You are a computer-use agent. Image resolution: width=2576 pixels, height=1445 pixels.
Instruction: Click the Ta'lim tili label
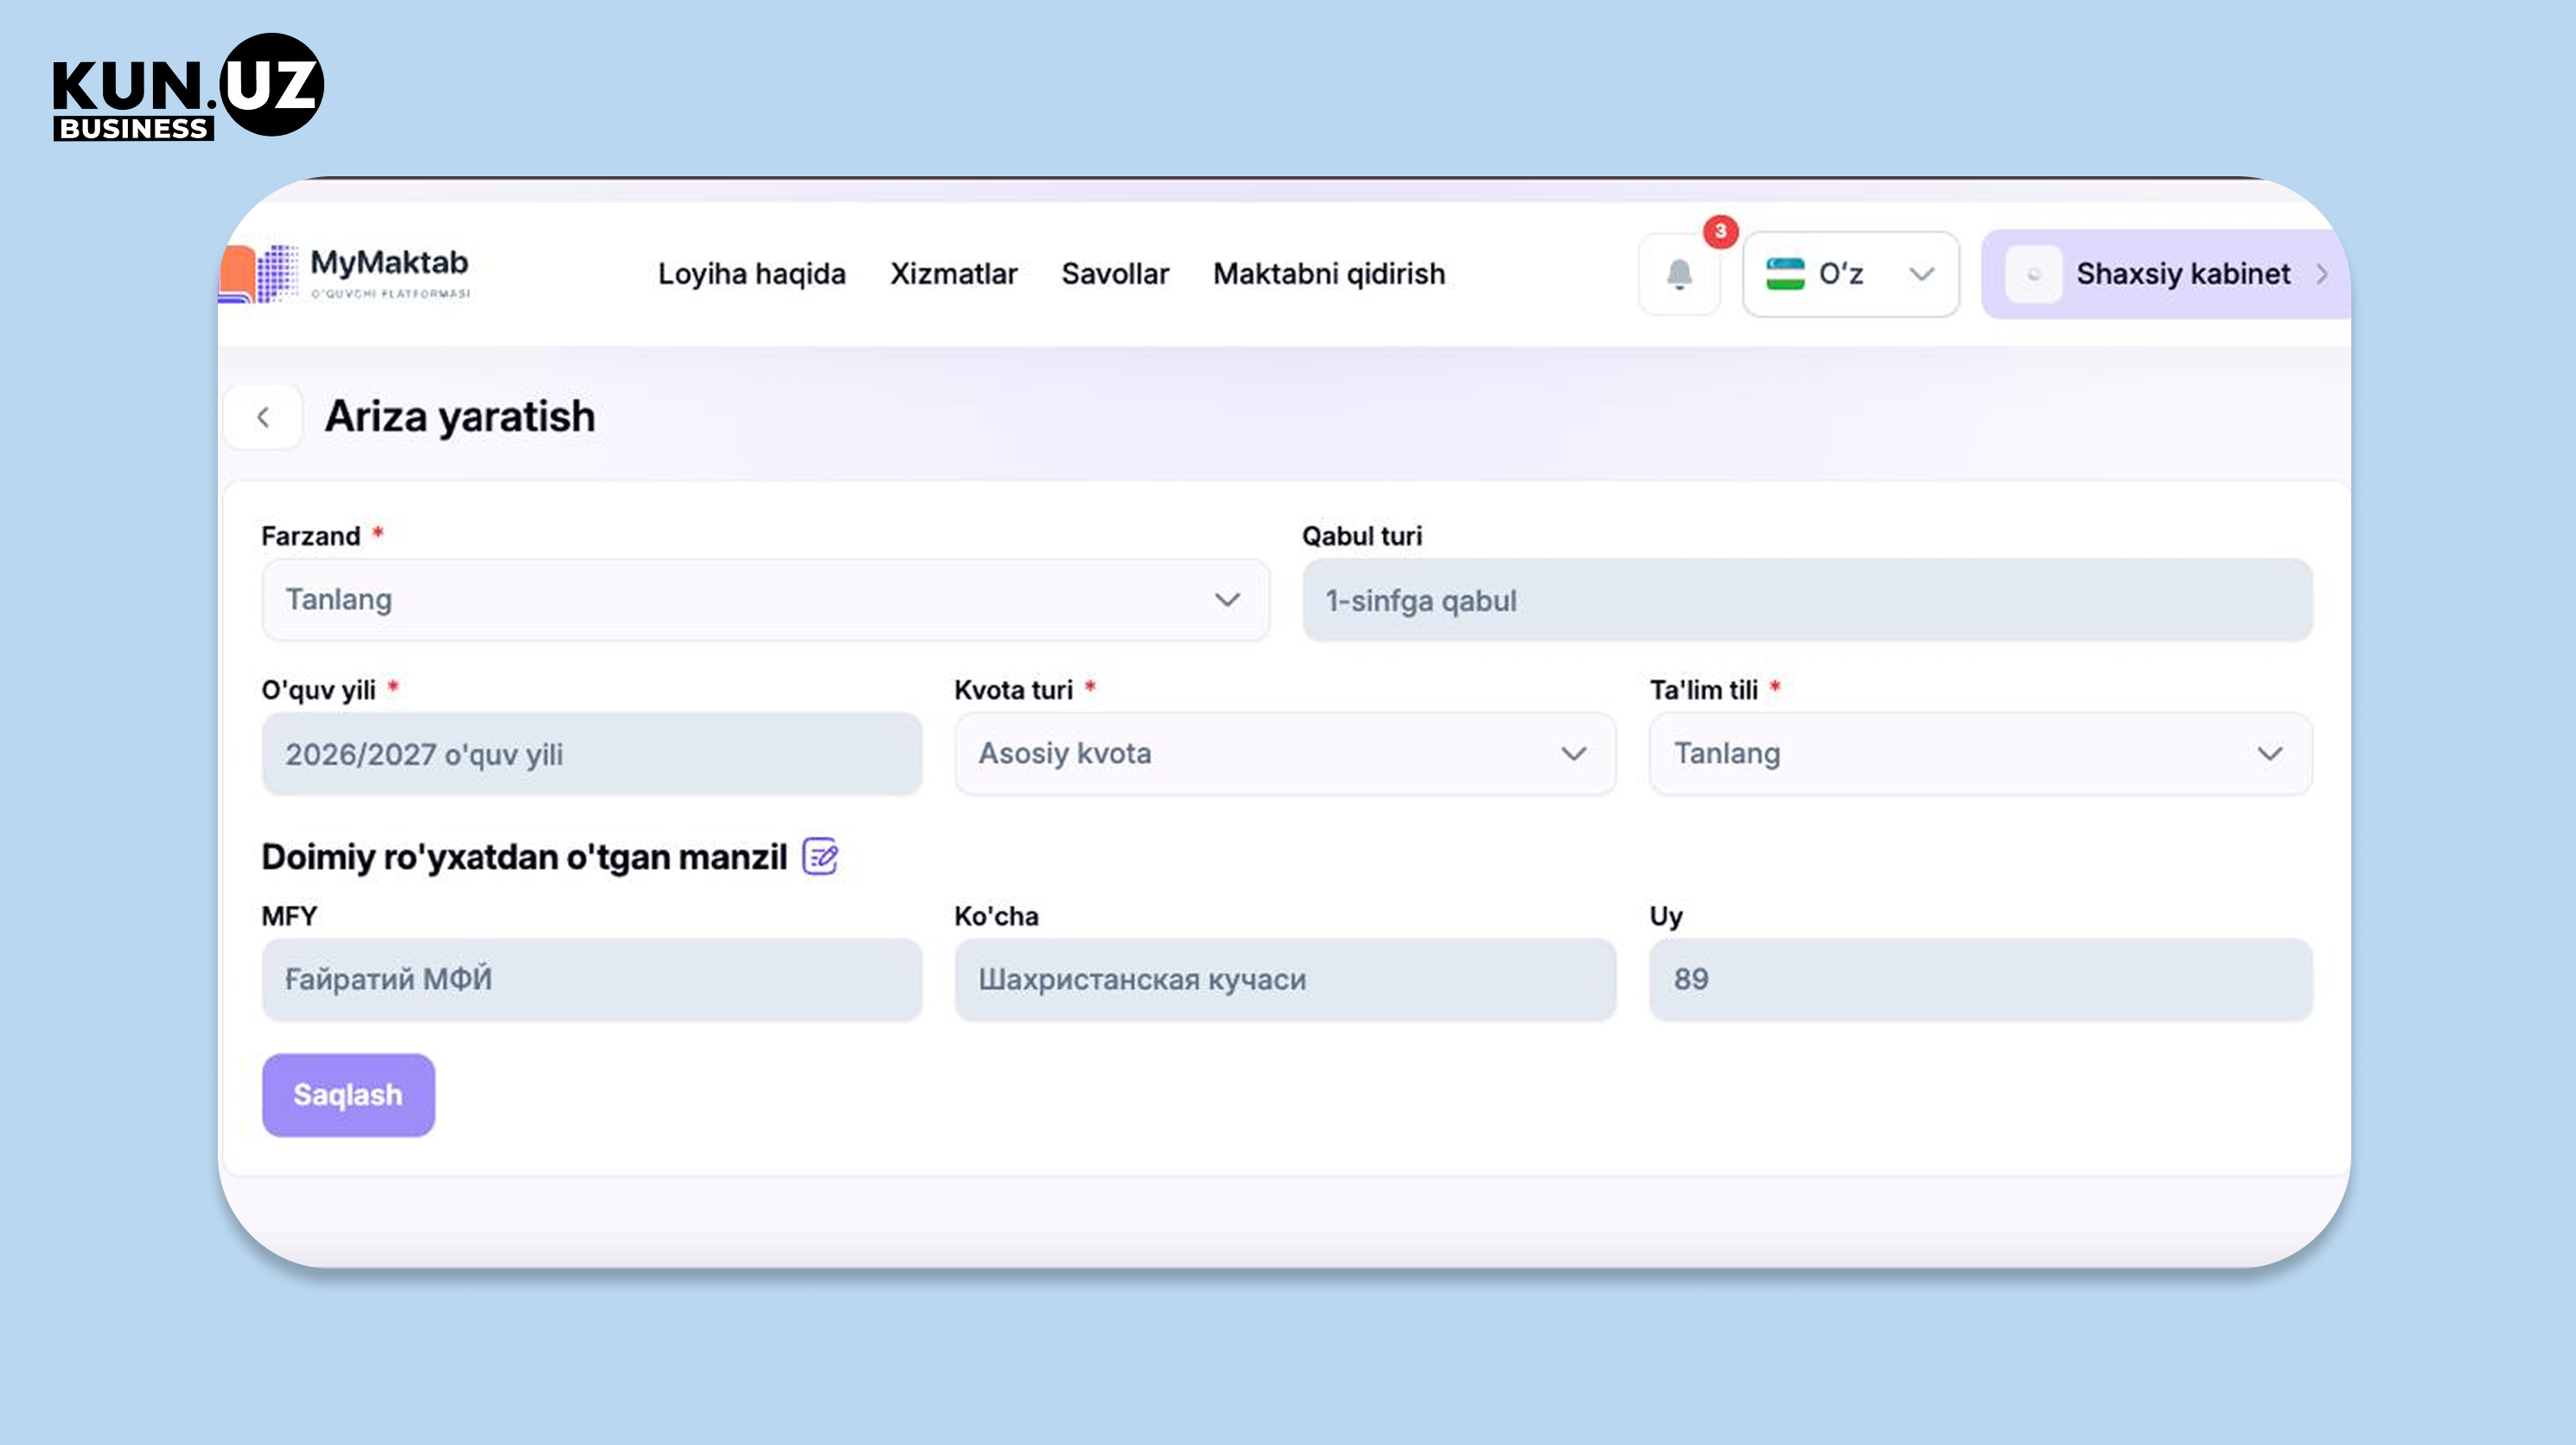[x=1703, y=690]
